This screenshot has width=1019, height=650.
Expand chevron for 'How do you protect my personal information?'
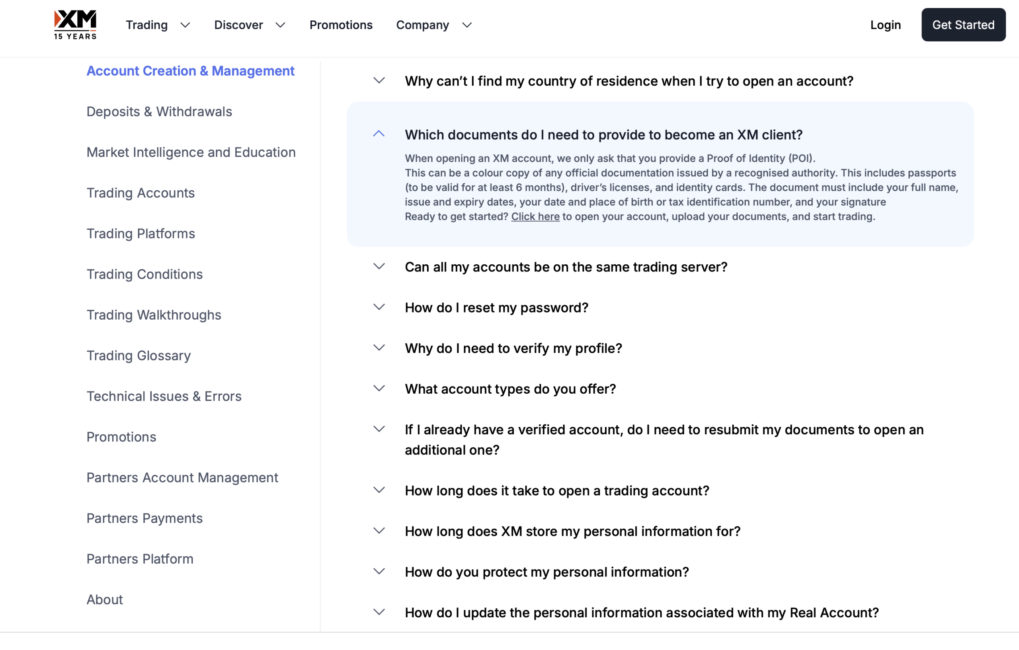(379, 571)
